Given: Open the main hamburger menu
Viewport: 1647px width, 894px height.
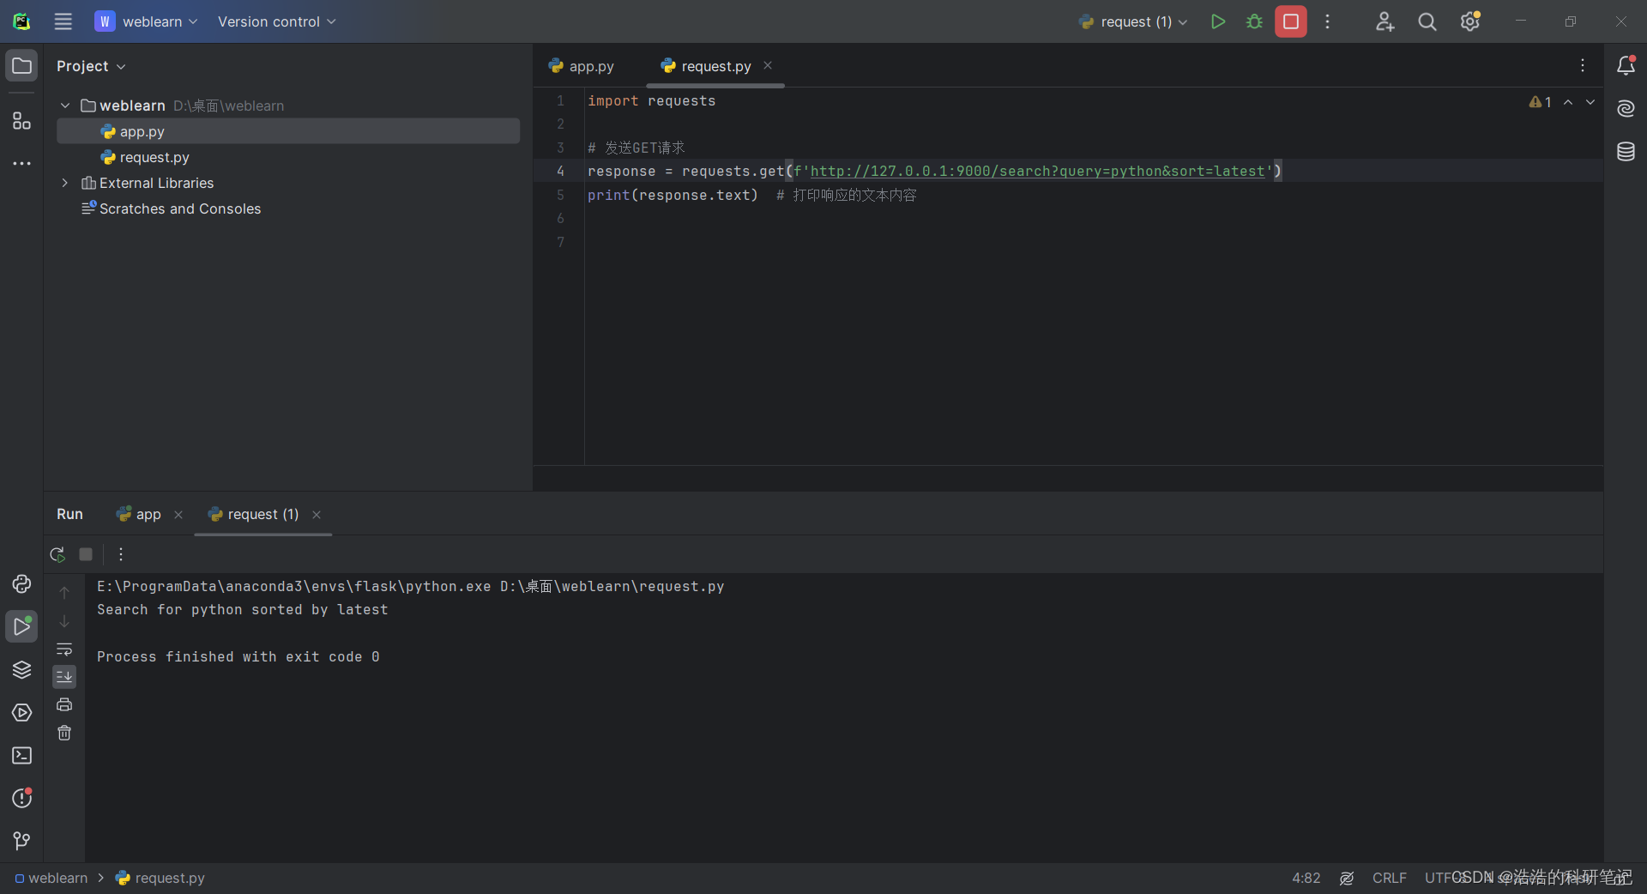Looking at the screenshot, I should [x=63, y=21].
